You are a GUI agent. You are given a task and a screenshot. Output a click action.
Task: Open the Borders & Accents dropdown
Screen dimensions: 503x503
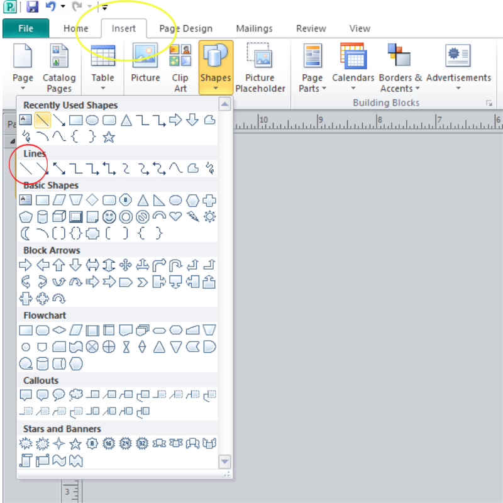400,69
